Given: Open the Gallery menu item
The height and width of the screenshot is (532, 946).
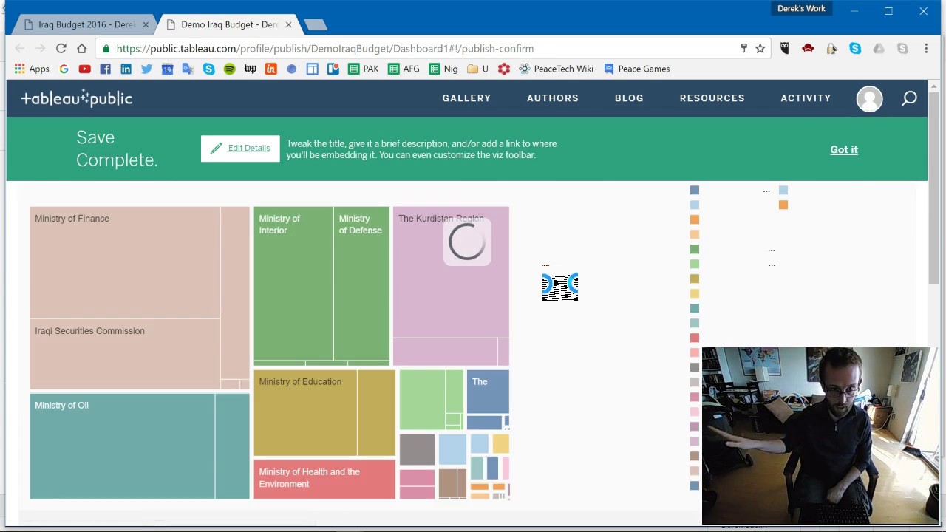Looking at the screenshot, I should point(466,98).
